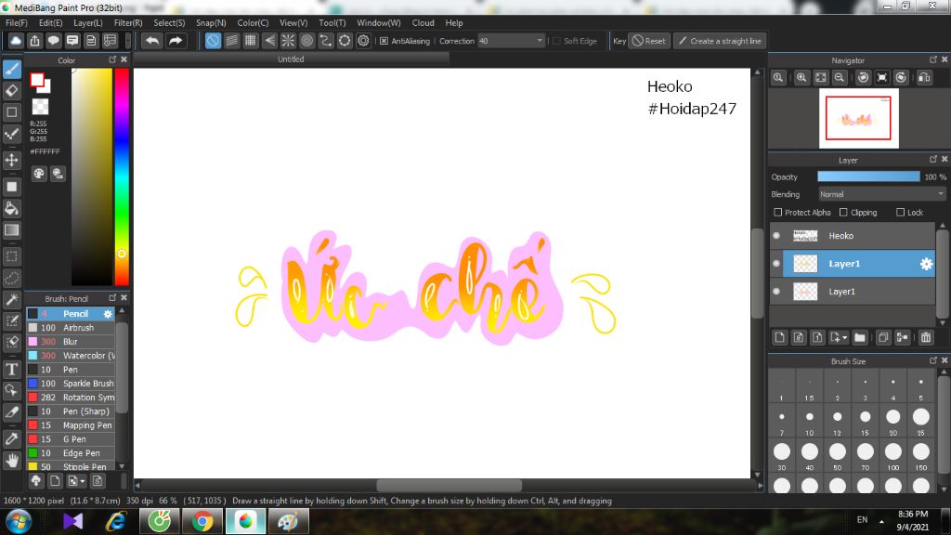Image resolution: width=951 pixels, height=535 pixels.
Task: Hide the bottom Layer1
Action: point(776,291)
